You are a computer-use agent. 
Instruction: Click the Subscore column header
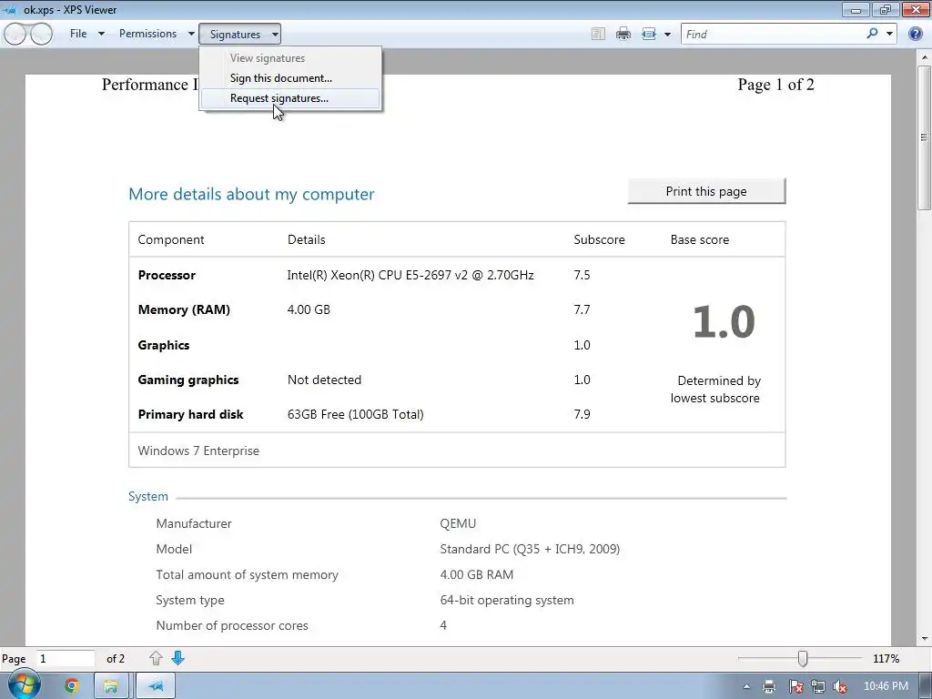tap(599, 239)
